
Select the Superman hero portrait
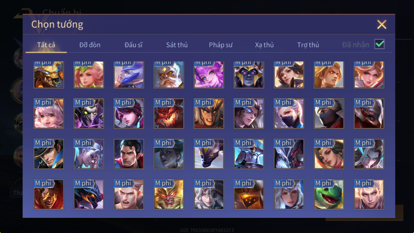[129, 154]
